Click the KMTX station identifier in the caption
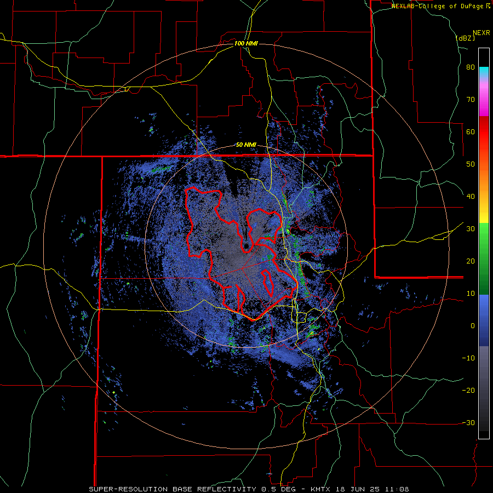The image size is (493, 493). pyautogui.click(x=323, y=489)
